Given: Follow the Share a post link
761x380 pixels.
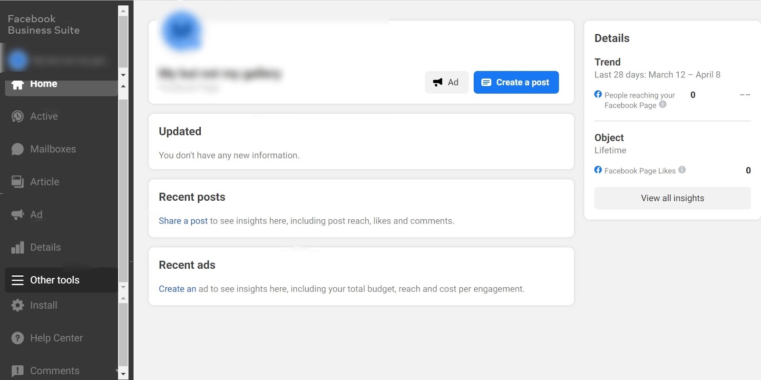Looking at the screenshot, I should [x=183, y=221].
